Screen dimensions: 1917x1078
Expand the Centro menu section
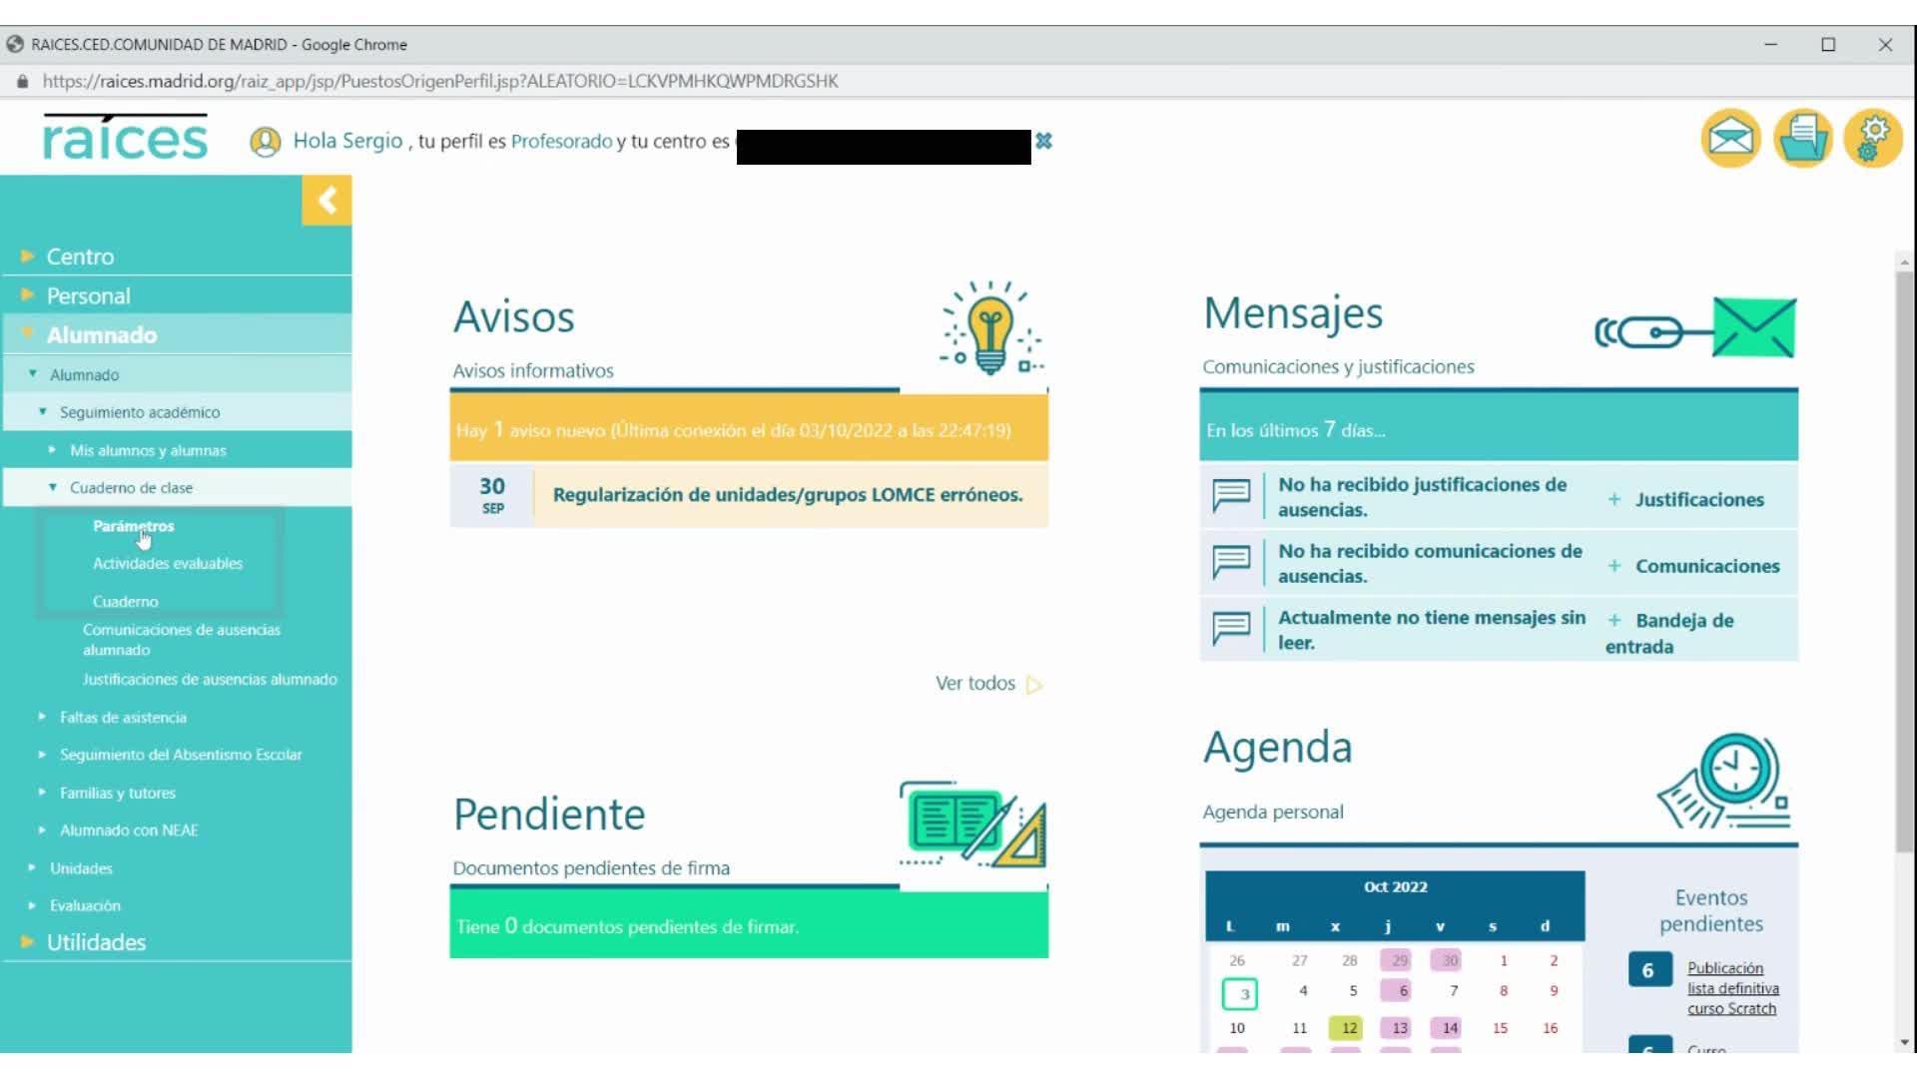click(80, 257)
